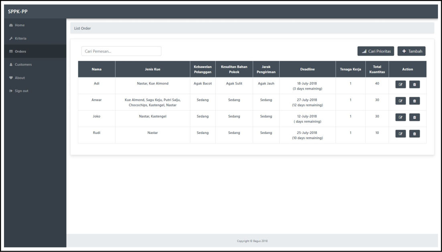Edit Anwar's order using the pencil icon
The width and height of the screenshot is (442, 252).
pos(401,101)
